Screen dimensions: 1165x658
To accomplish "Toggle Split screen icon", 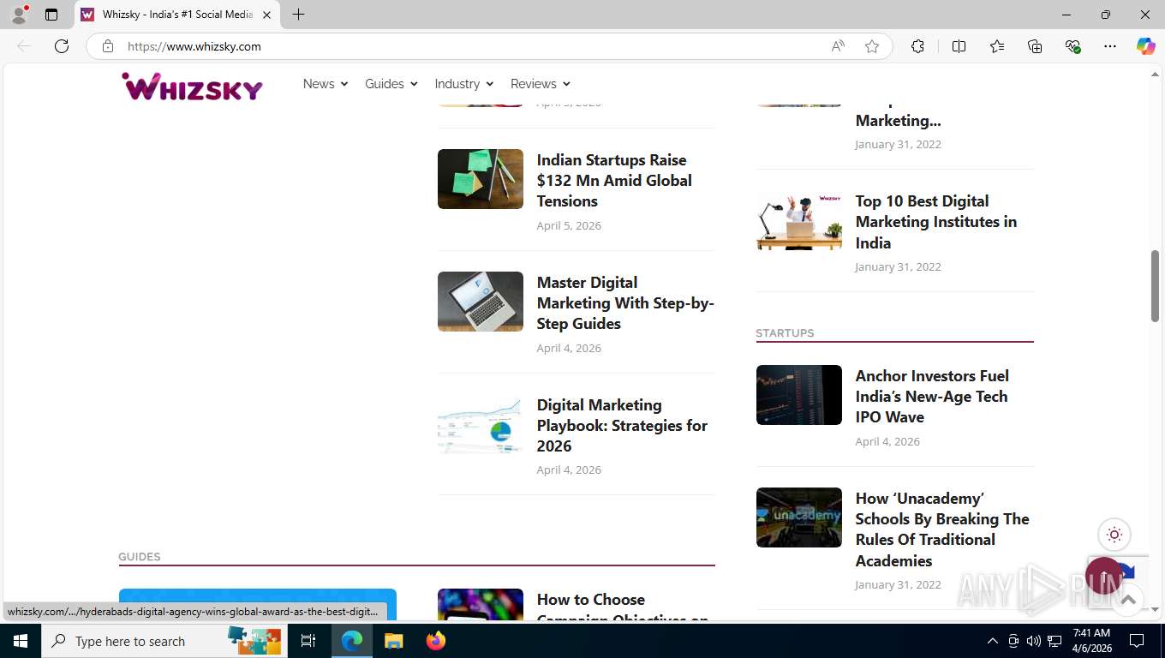I will (959, 46).
